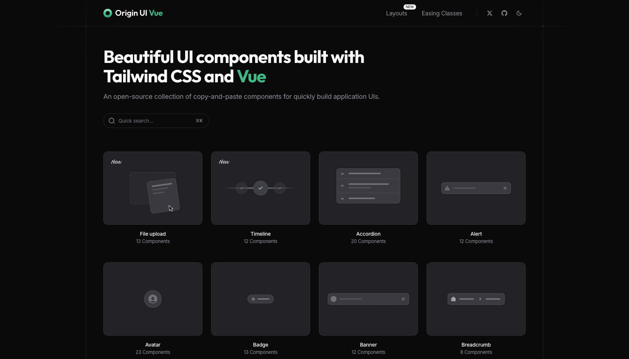Click the Origin UI Vue logo

coord(133,13)
